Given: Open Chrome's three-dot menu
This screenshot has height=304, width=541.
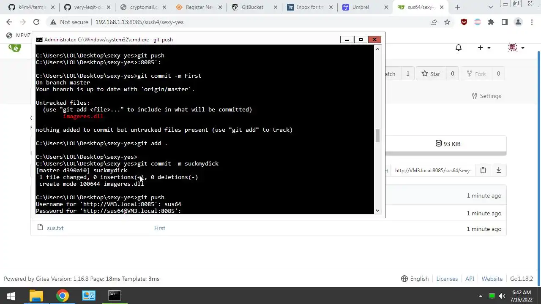Looking at the screenshot, I should coord(532,22).
